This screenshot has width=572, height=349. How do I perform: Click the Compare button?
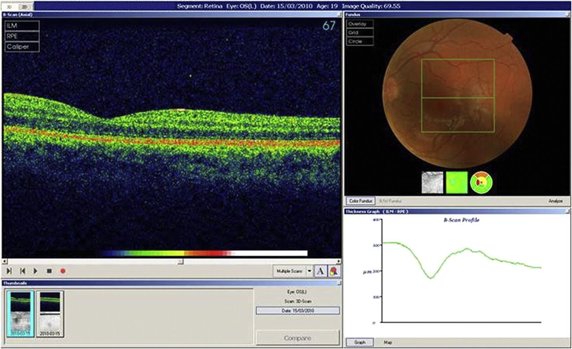pos(297,338)
